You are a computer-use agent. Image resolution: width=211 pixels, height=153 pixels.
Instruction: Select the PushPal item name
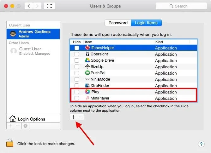[98, 73]
